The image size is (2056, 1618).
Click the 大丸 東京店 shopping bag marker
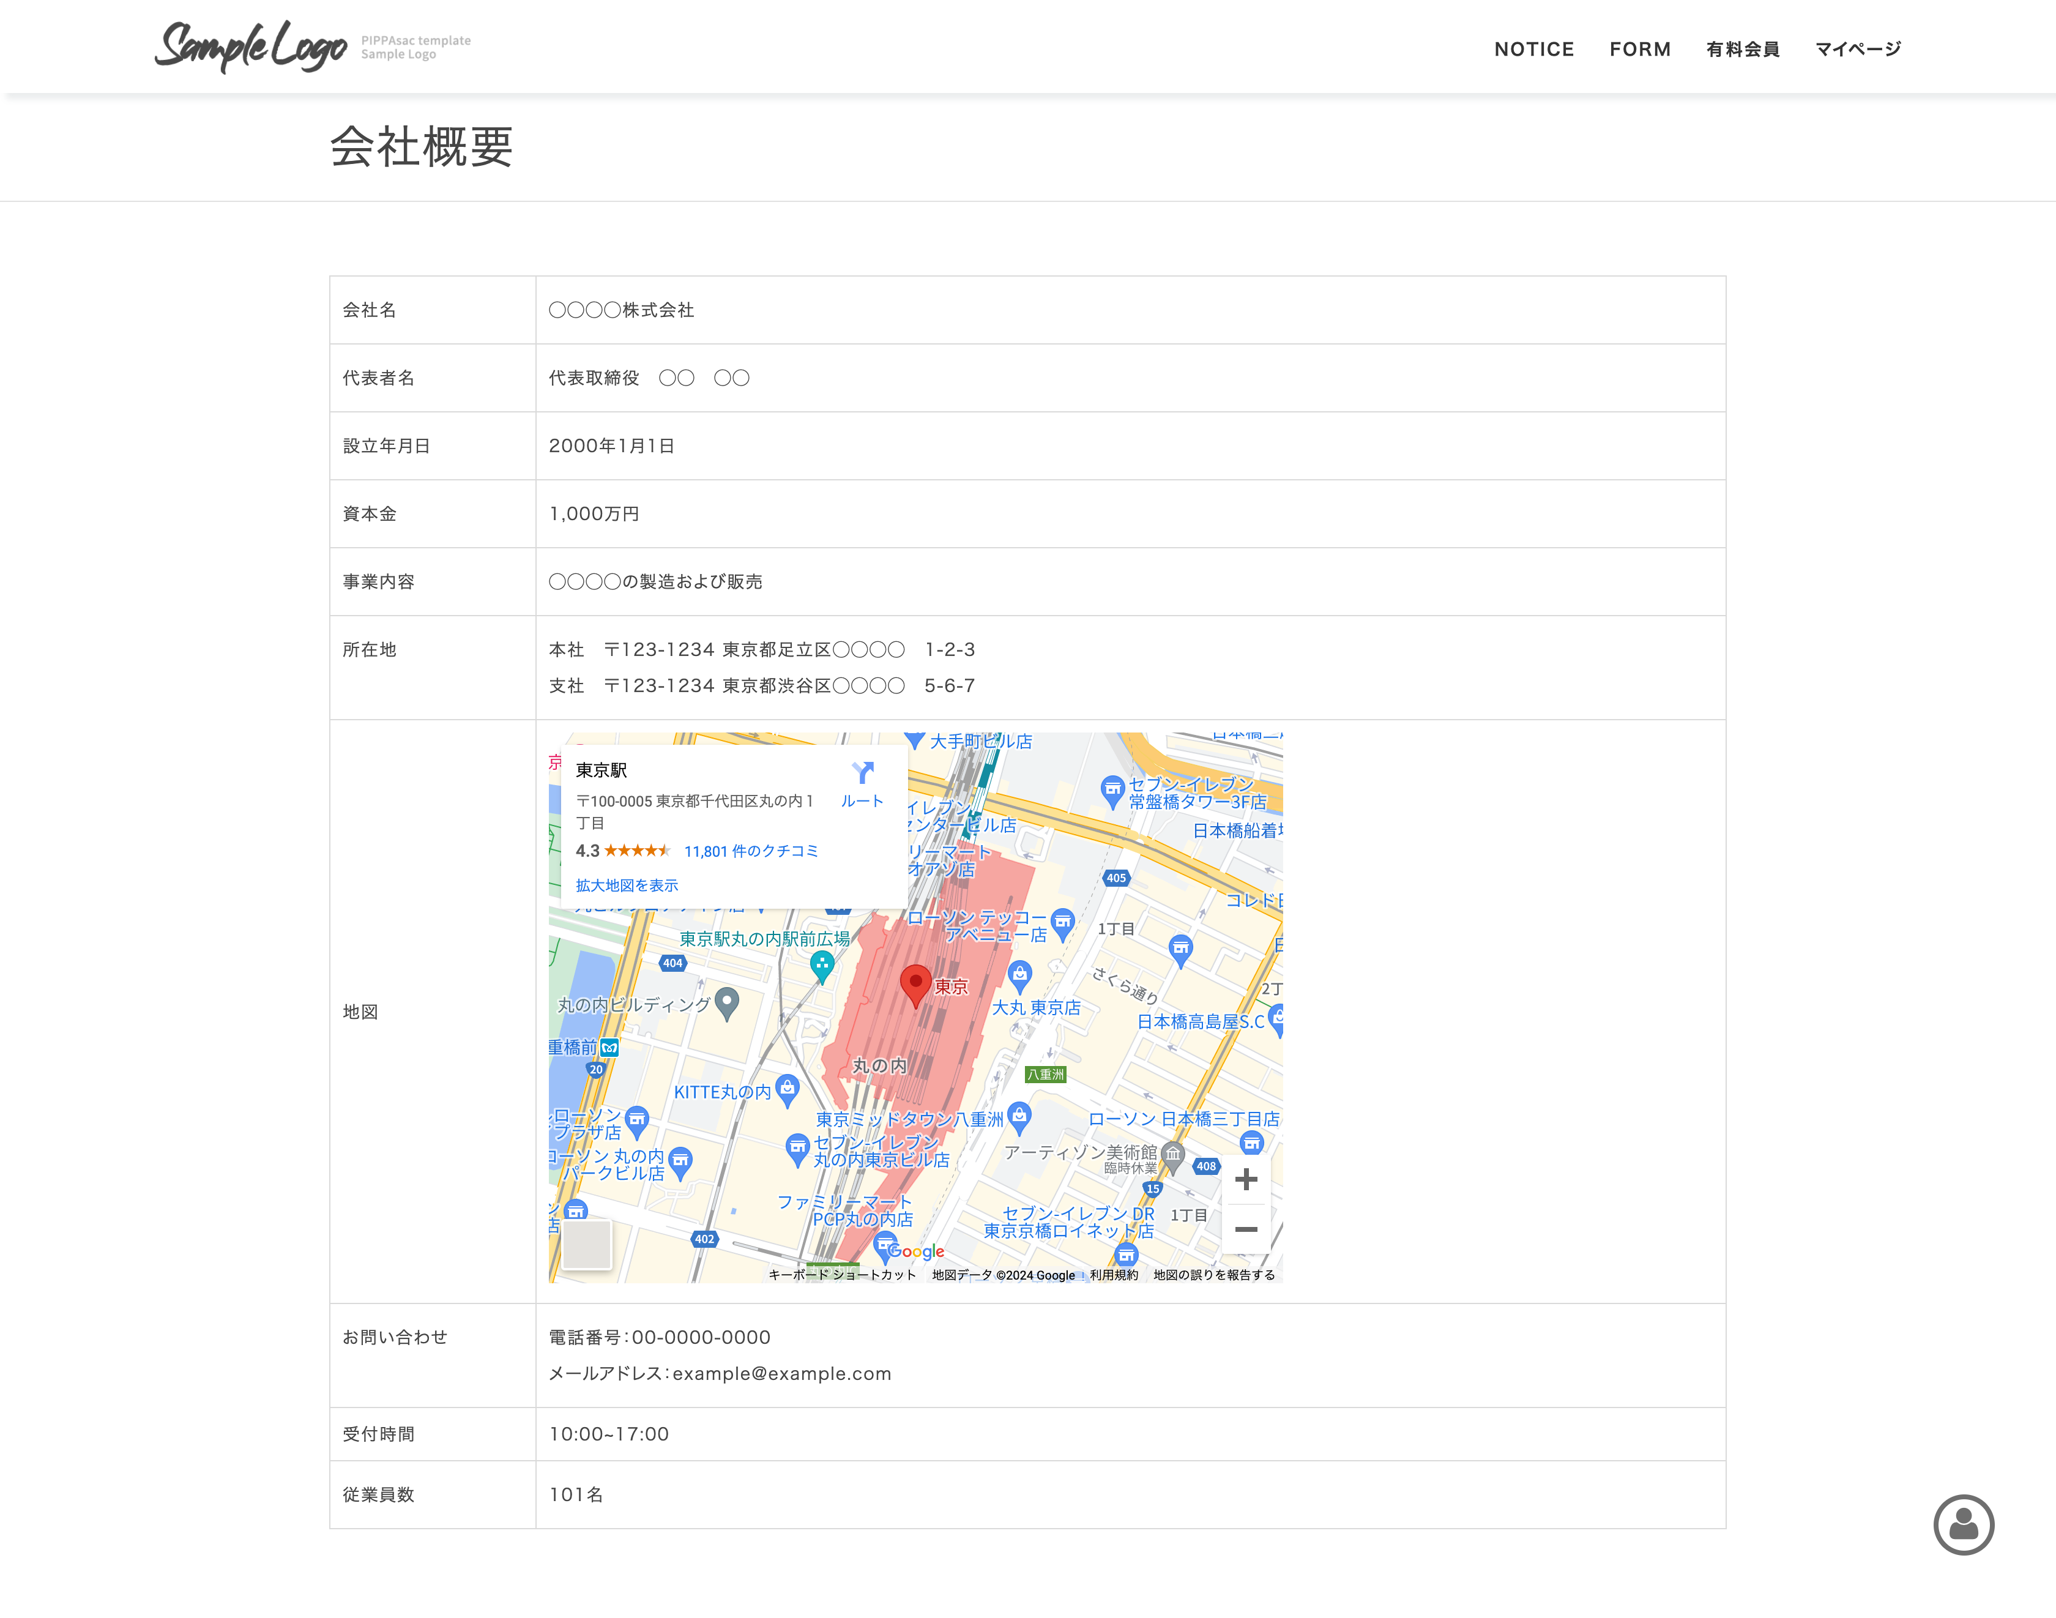[x=1019, y=974]
